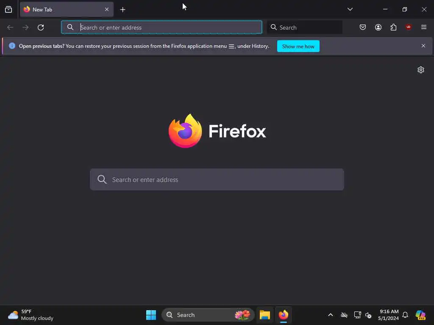Open the Windows Start menu
The image size is (434, 325).
(x=151, y=315)
